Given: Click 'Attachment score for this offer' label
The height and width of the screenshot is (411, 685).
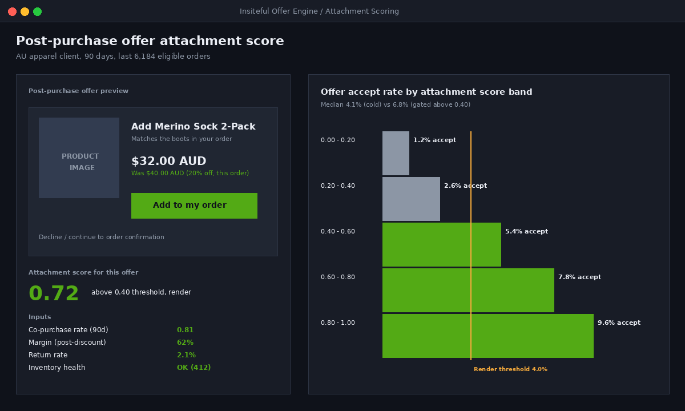Looking at the screenshot, I should point(83,272).
